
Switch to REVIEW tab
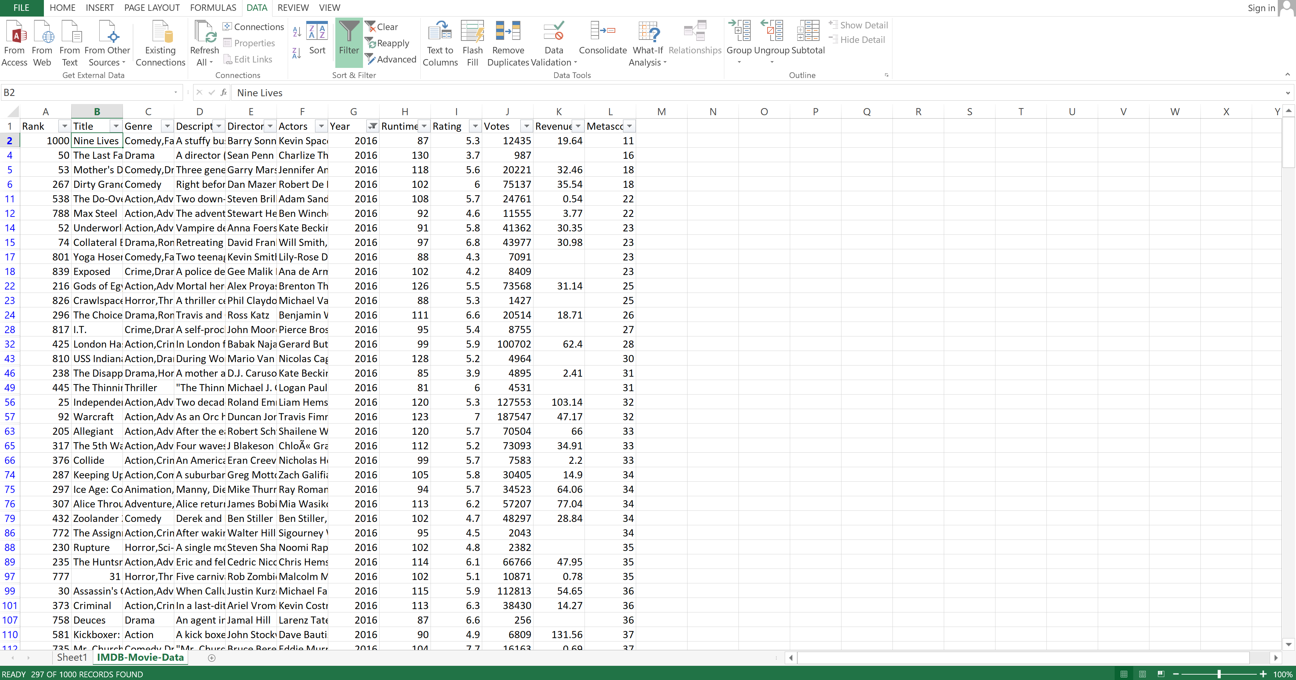click(293, 7)
